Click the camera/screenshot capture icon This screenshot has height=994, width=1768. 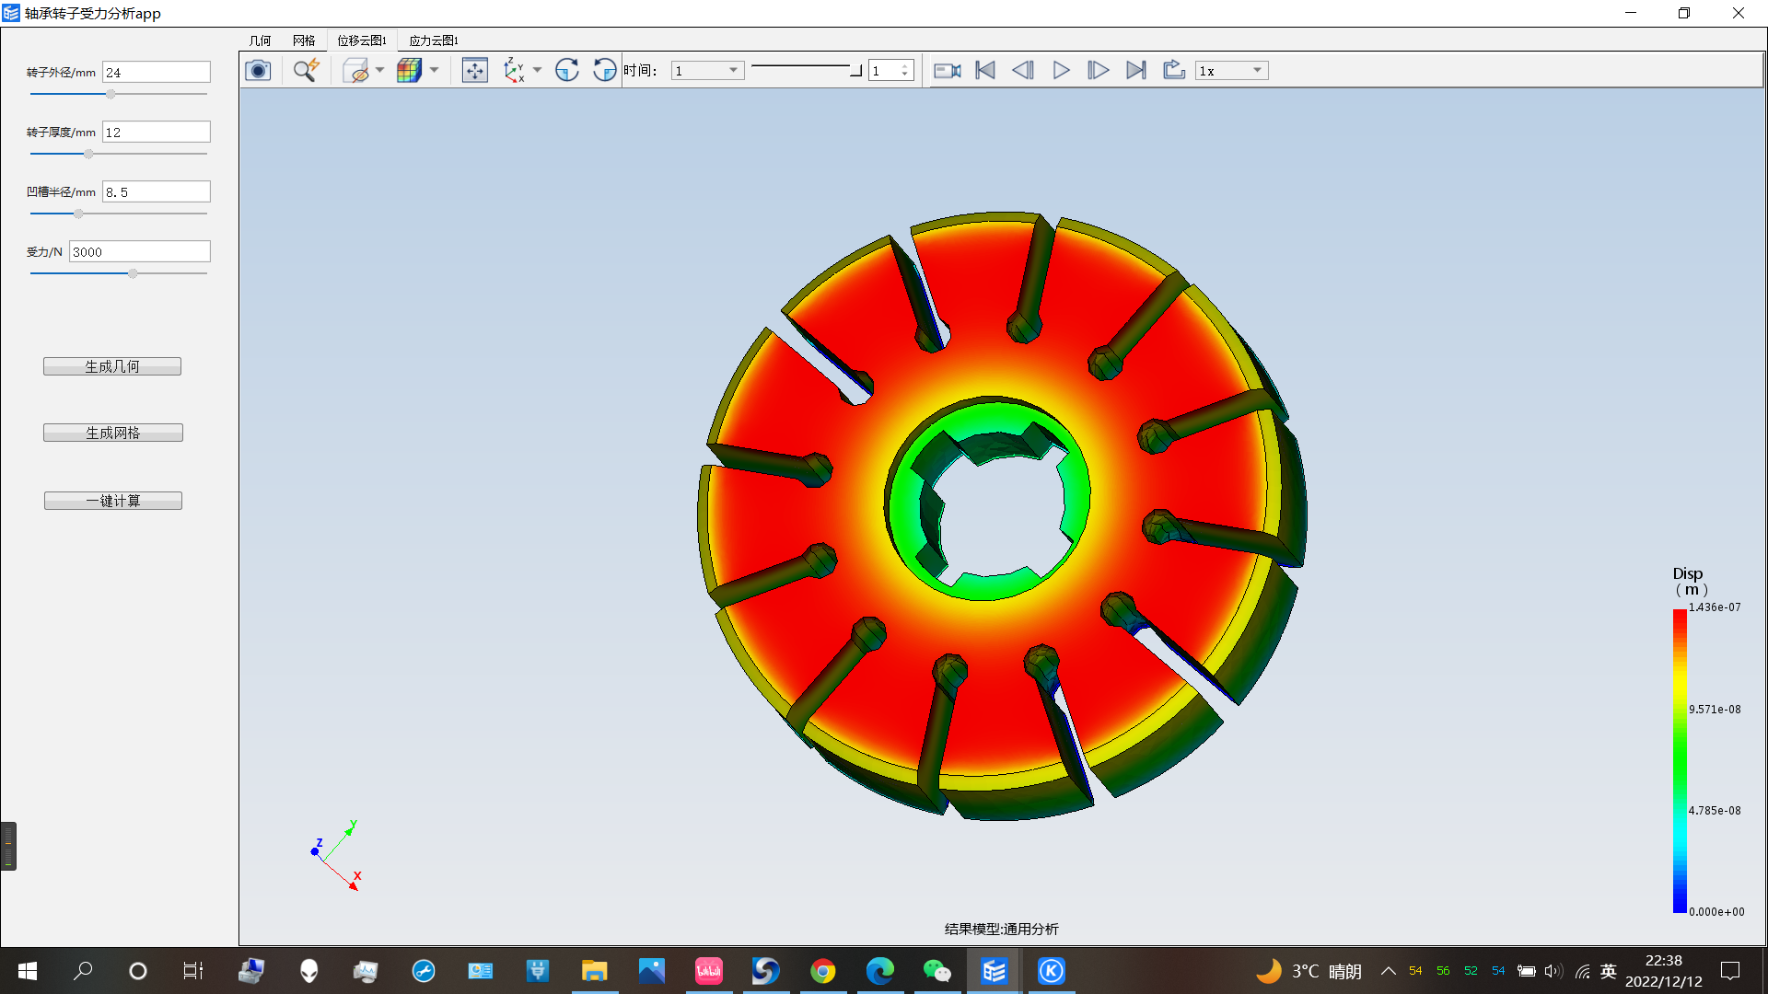[x=259, y=70]
